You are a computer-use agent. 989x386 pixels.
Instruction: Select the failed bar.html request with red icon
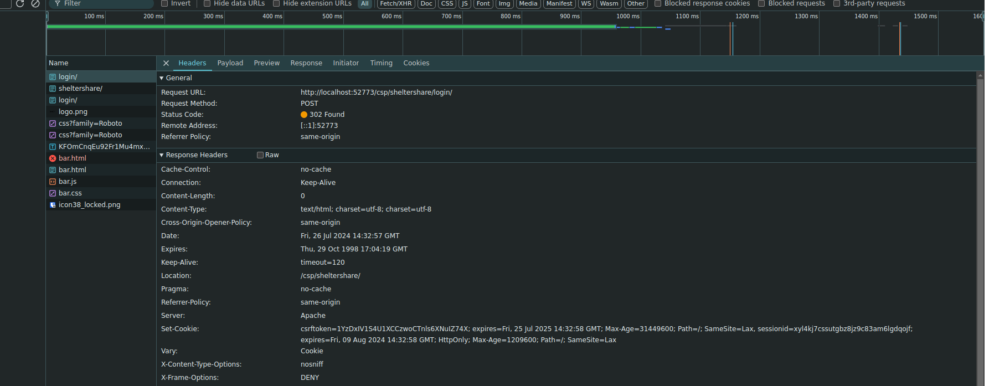click(53, 158)
